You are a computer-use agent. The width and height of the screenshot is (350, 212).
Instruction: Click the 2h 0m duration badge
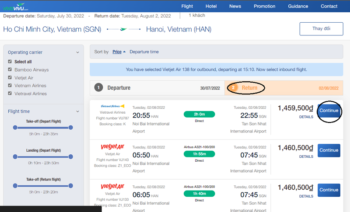(x=199, y=114)
